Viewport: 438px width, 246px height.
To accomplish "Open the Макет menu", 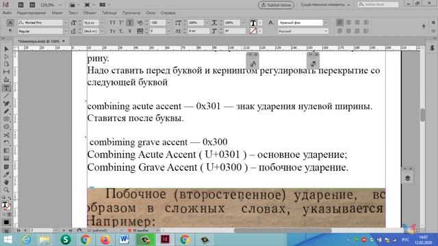I will (x=57, y=13).
